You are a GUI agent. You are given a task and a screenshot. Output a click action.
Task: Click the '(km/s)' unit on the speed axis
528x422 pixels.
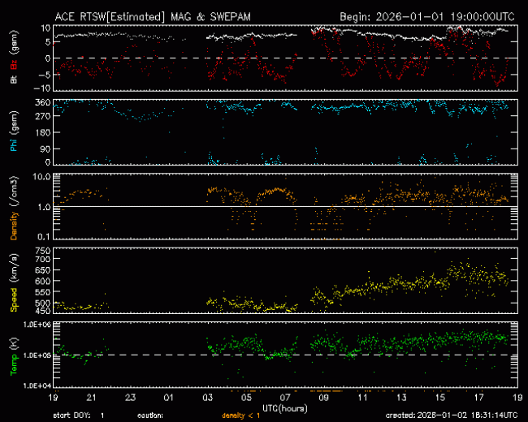point(14,268)
